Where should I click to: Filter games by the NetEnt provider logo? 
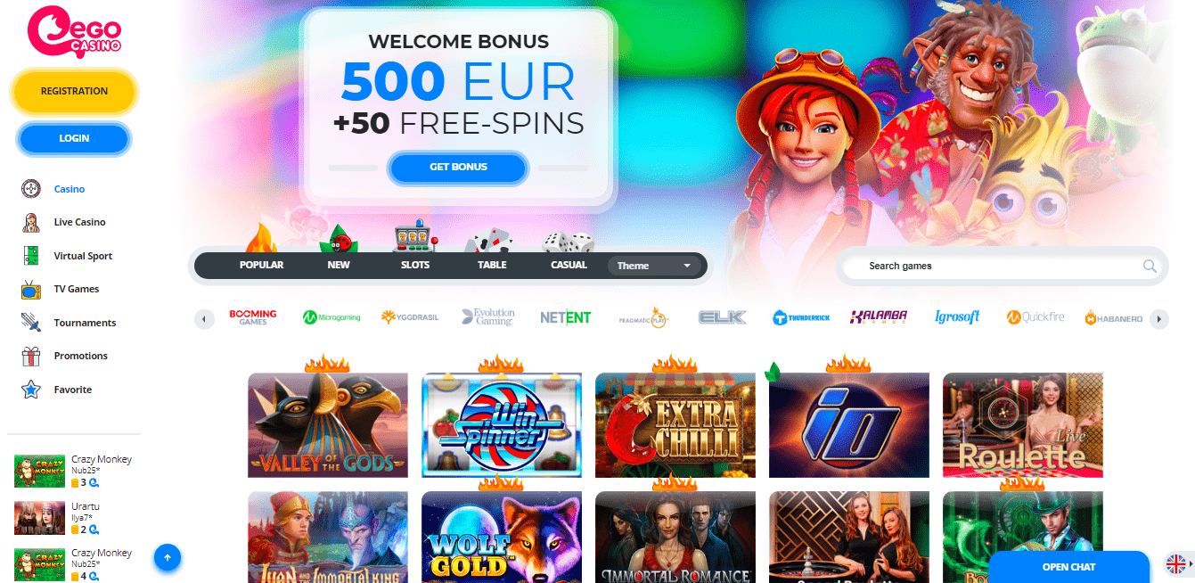tap(565, 317)
